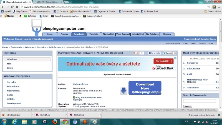Open the Startup List tab
This screenshot has height=125, width=222.
click(108, 34)
